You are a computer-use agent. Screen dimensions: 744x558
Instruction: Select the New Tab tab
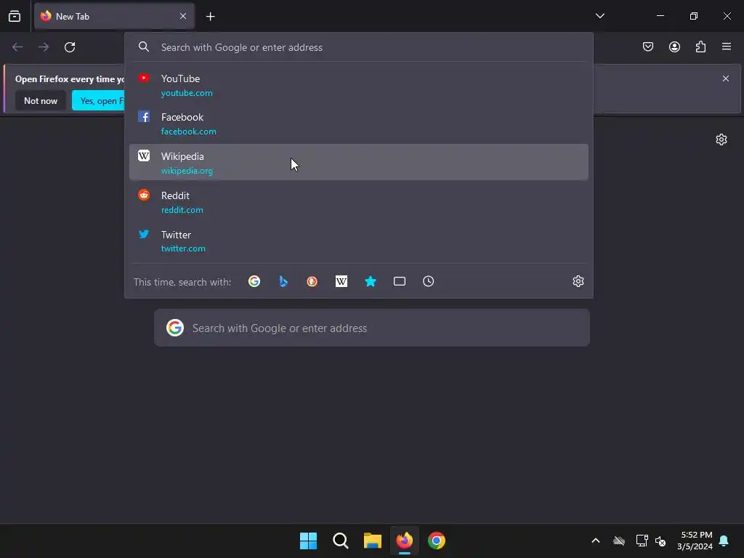114,16
